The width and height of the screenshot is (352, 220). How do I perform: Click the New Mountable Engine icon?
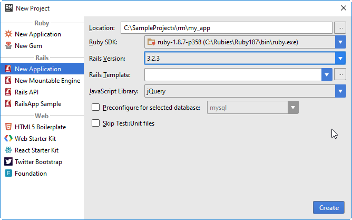pyautogui.click(x=8, y=81)
